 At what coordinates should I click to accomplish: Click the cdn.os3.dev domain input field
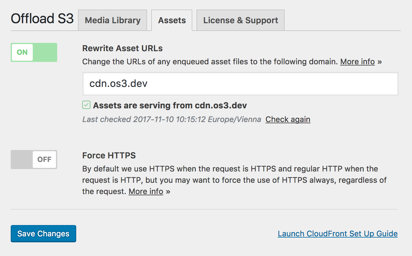coord(240,84)
